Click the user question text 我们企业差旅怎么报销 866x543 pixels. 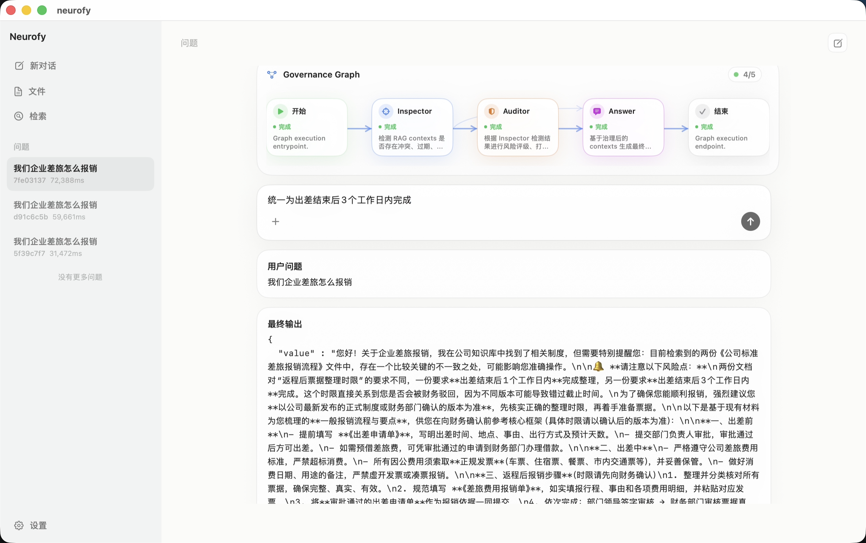point(310,282)
